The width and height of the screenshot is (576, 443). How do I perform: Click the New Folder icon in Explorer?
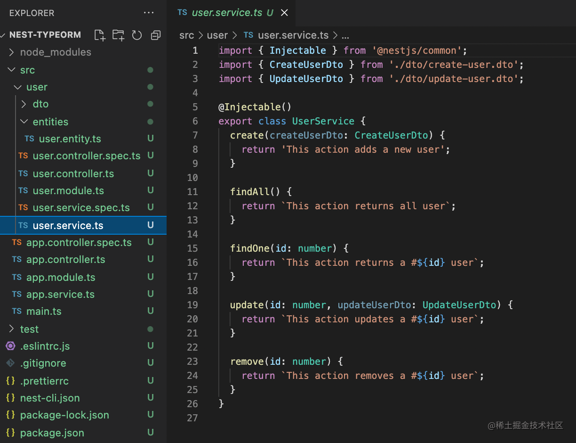point(118,35)
